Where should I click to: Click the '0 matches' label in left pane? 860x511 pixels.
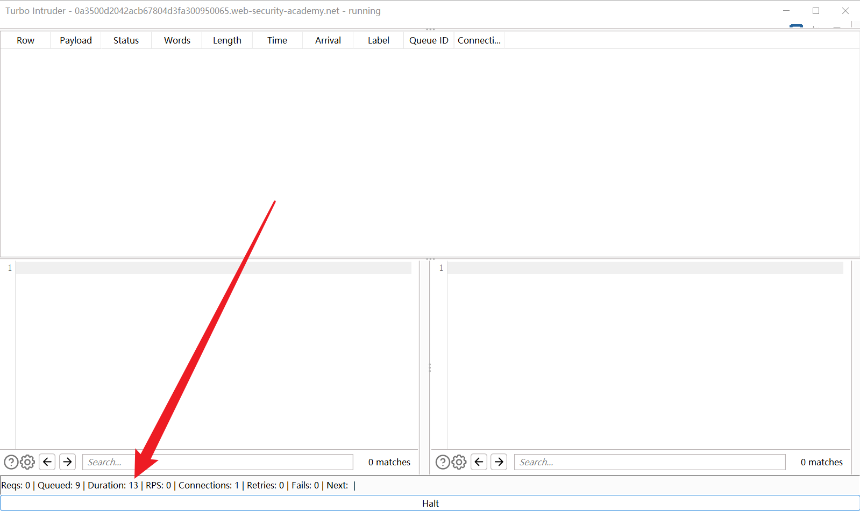(x=389, y=462)
